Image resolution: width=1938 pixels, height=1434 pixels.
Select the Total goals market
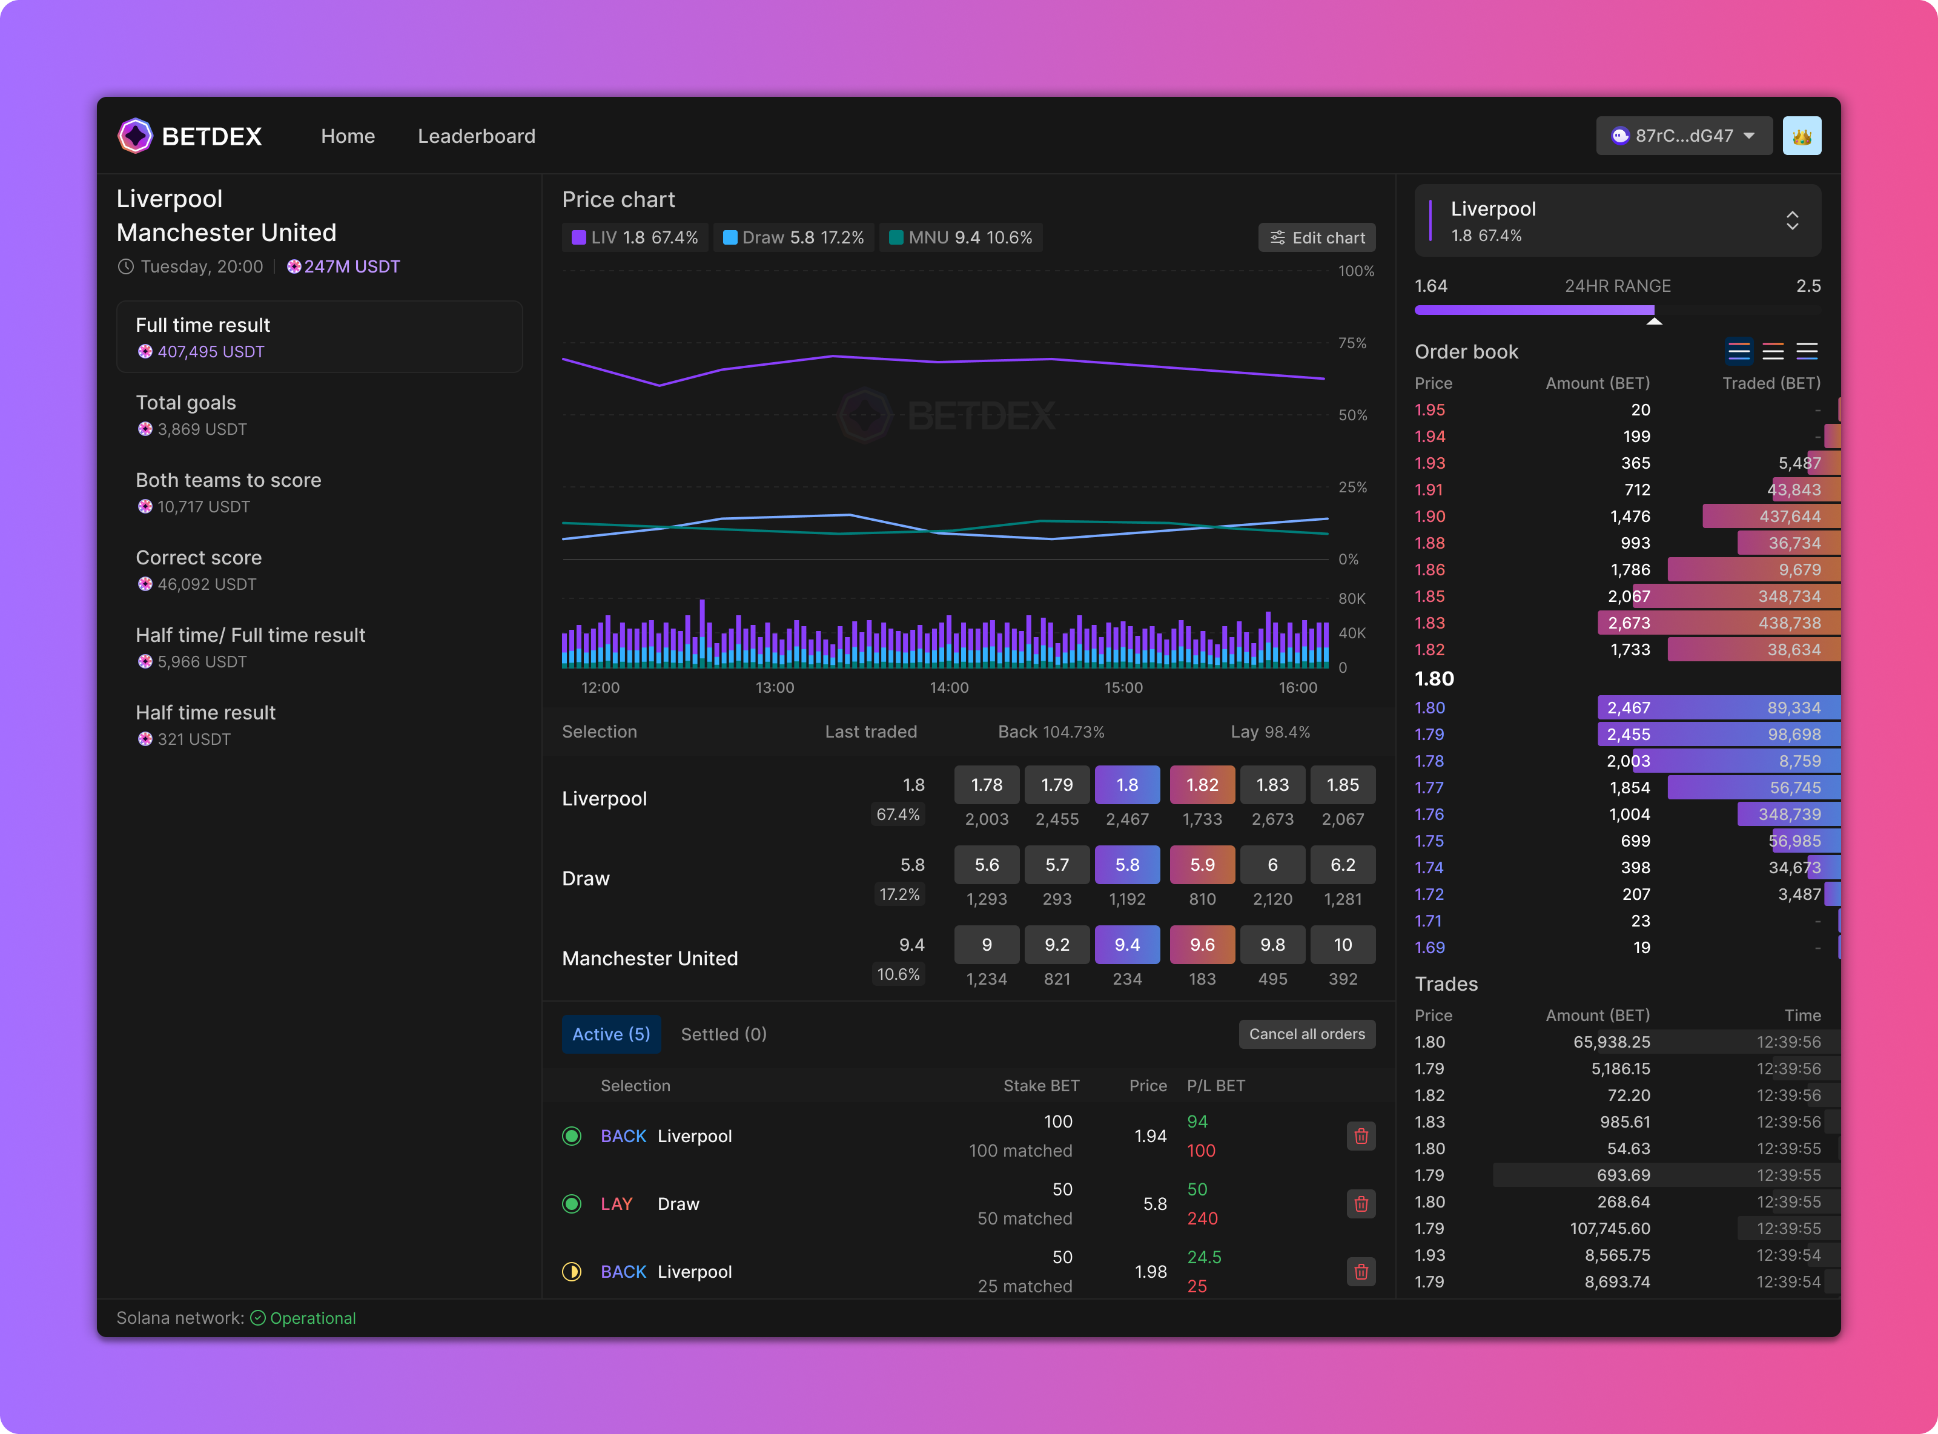tap(319, 415)
